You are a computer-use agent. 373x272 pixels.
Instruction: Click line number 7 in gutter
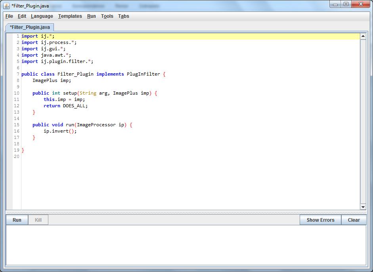coord(17,74)
